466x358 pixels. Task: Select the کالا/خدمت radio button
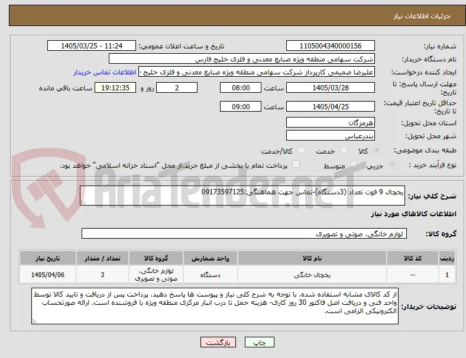click(301, 150)
